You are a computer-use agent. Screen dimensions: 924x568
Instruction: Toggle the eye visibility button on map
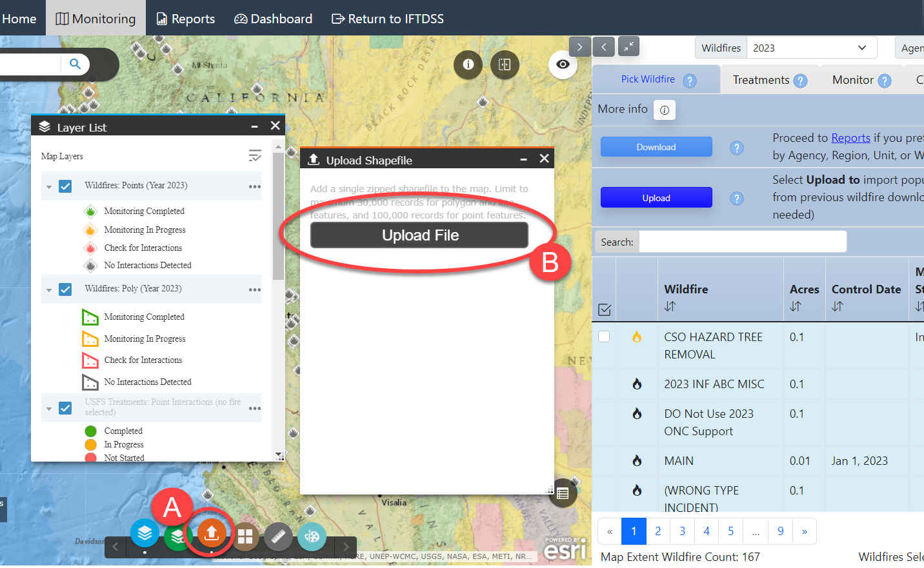pos(563,64)
